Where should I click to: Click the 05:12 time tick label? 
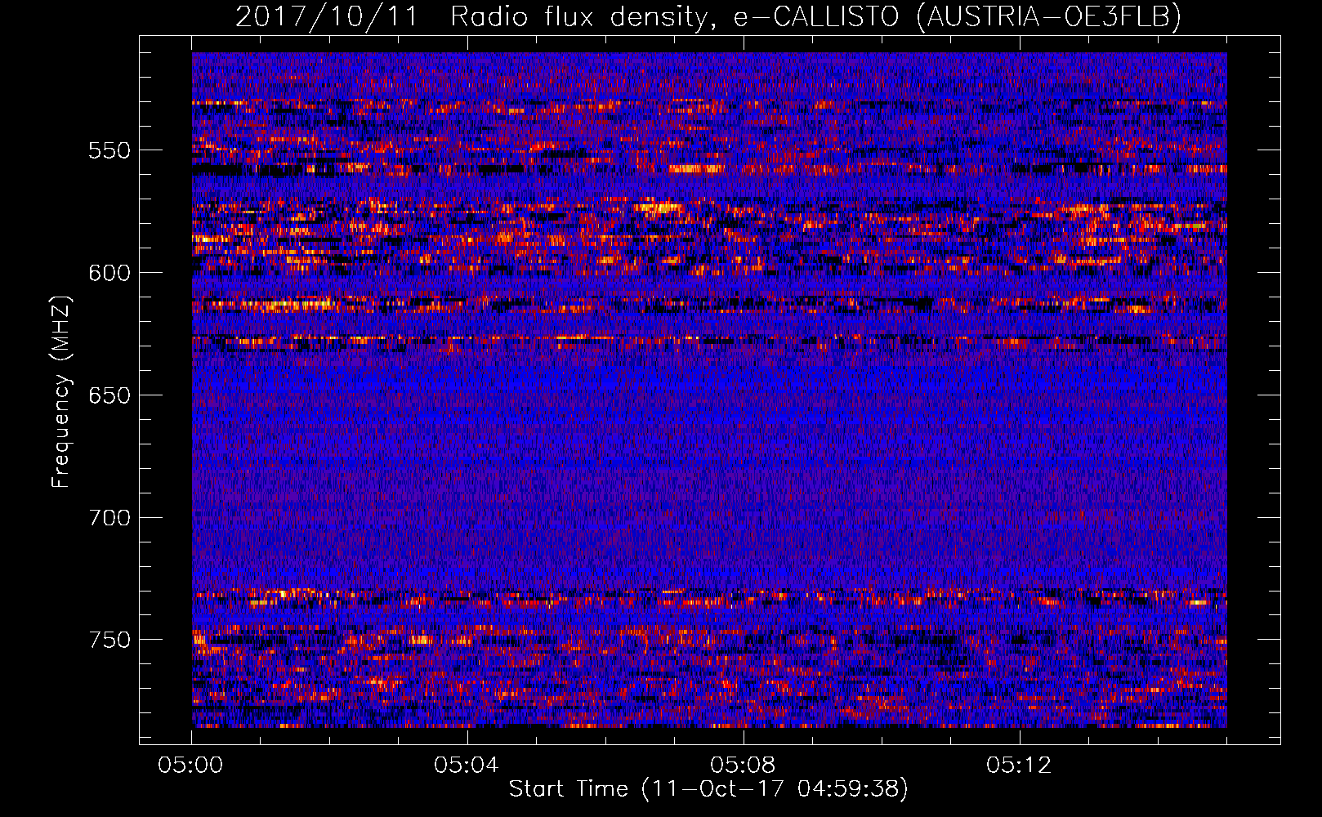1020,766
